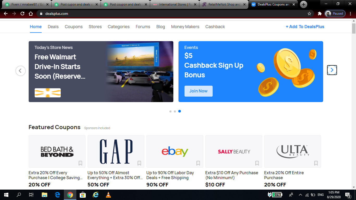Go to the browser home icon
356x200 pixels.
pyautogui.click(x=31, y=14)
